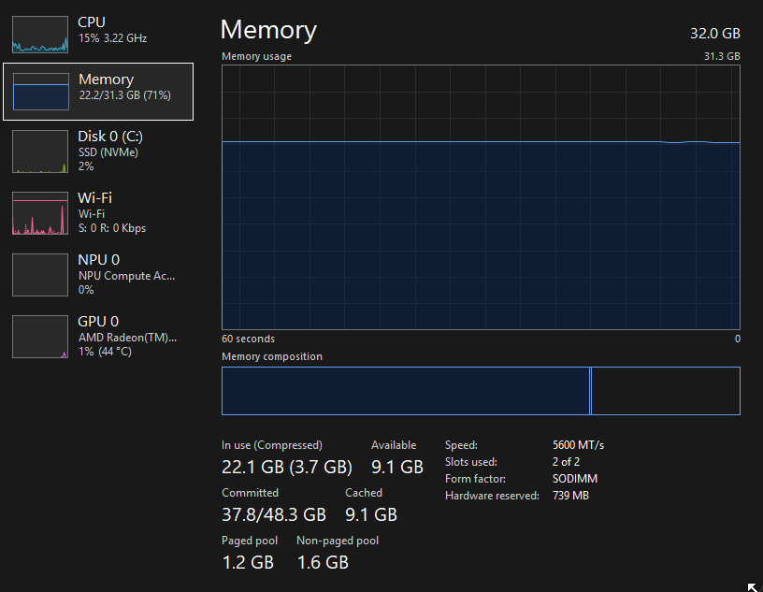The image size is (763, 592).
Task: Select the Memory performance item
Action: click(x=98, y=92)
